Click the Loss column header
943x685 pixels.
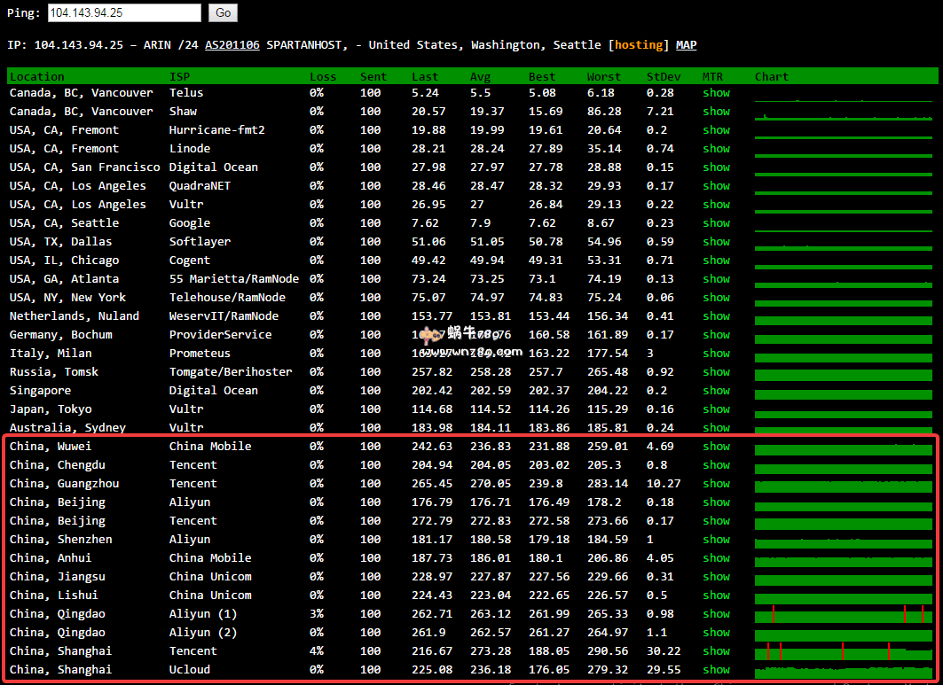pos(323,76)
